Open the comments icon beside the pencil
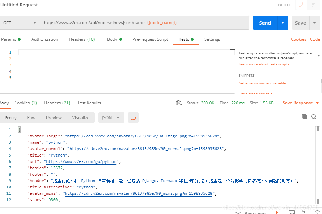Viewport: 322px width, 214px height. (x=313, y=5)
